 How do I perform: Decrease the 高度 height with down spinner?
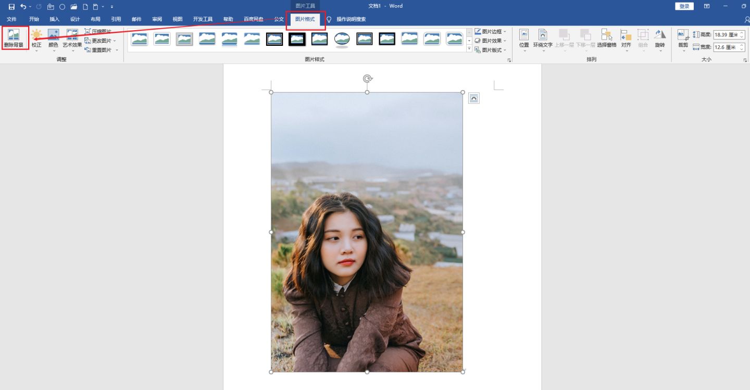tap(742, 37)
